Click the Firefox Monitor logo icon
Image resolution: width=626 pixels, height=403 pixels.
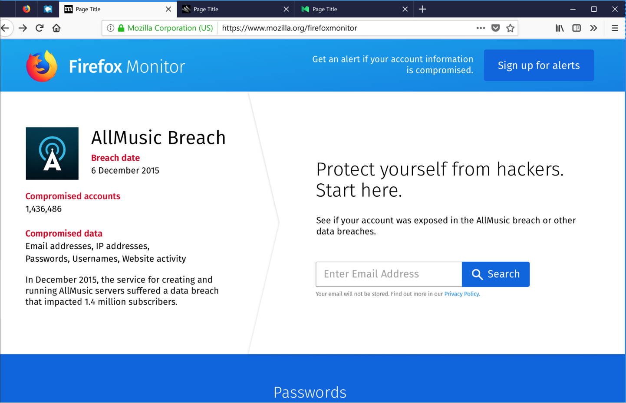point(42,66)
